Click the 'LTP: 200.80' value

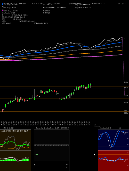click(x=49, y=8)
